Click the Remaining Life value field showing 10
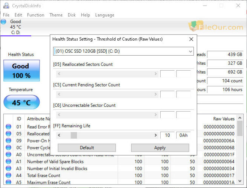247x188 pixels. coord(167,135)
